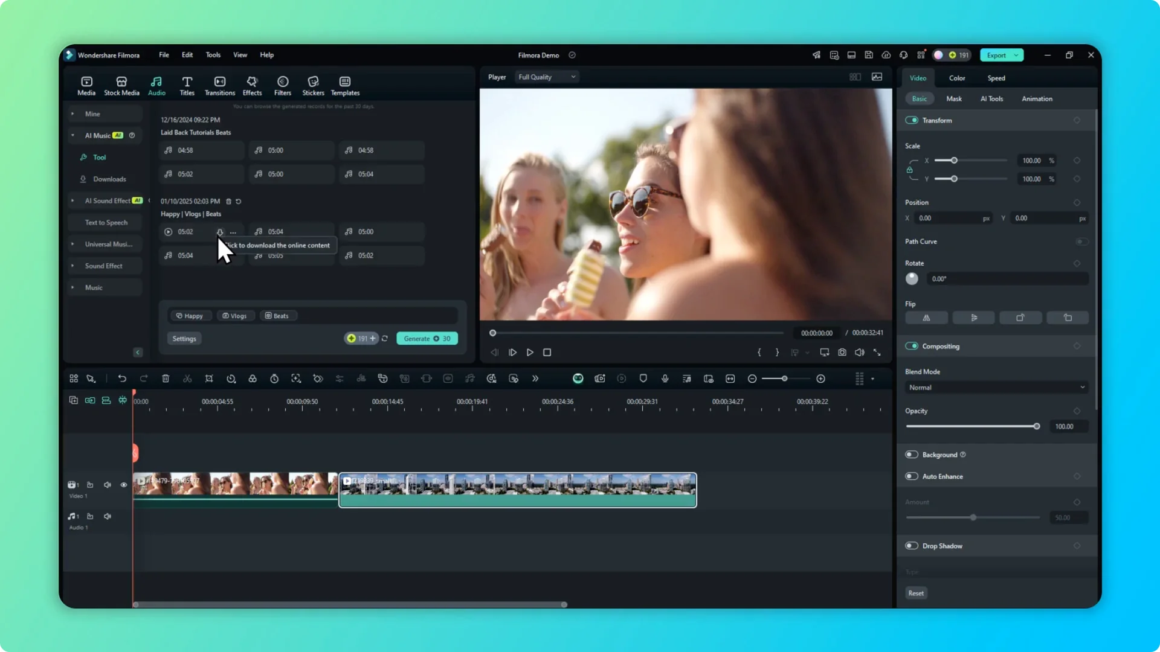Click the player volume icon
1160x652 pixels.
click(860, 352)
